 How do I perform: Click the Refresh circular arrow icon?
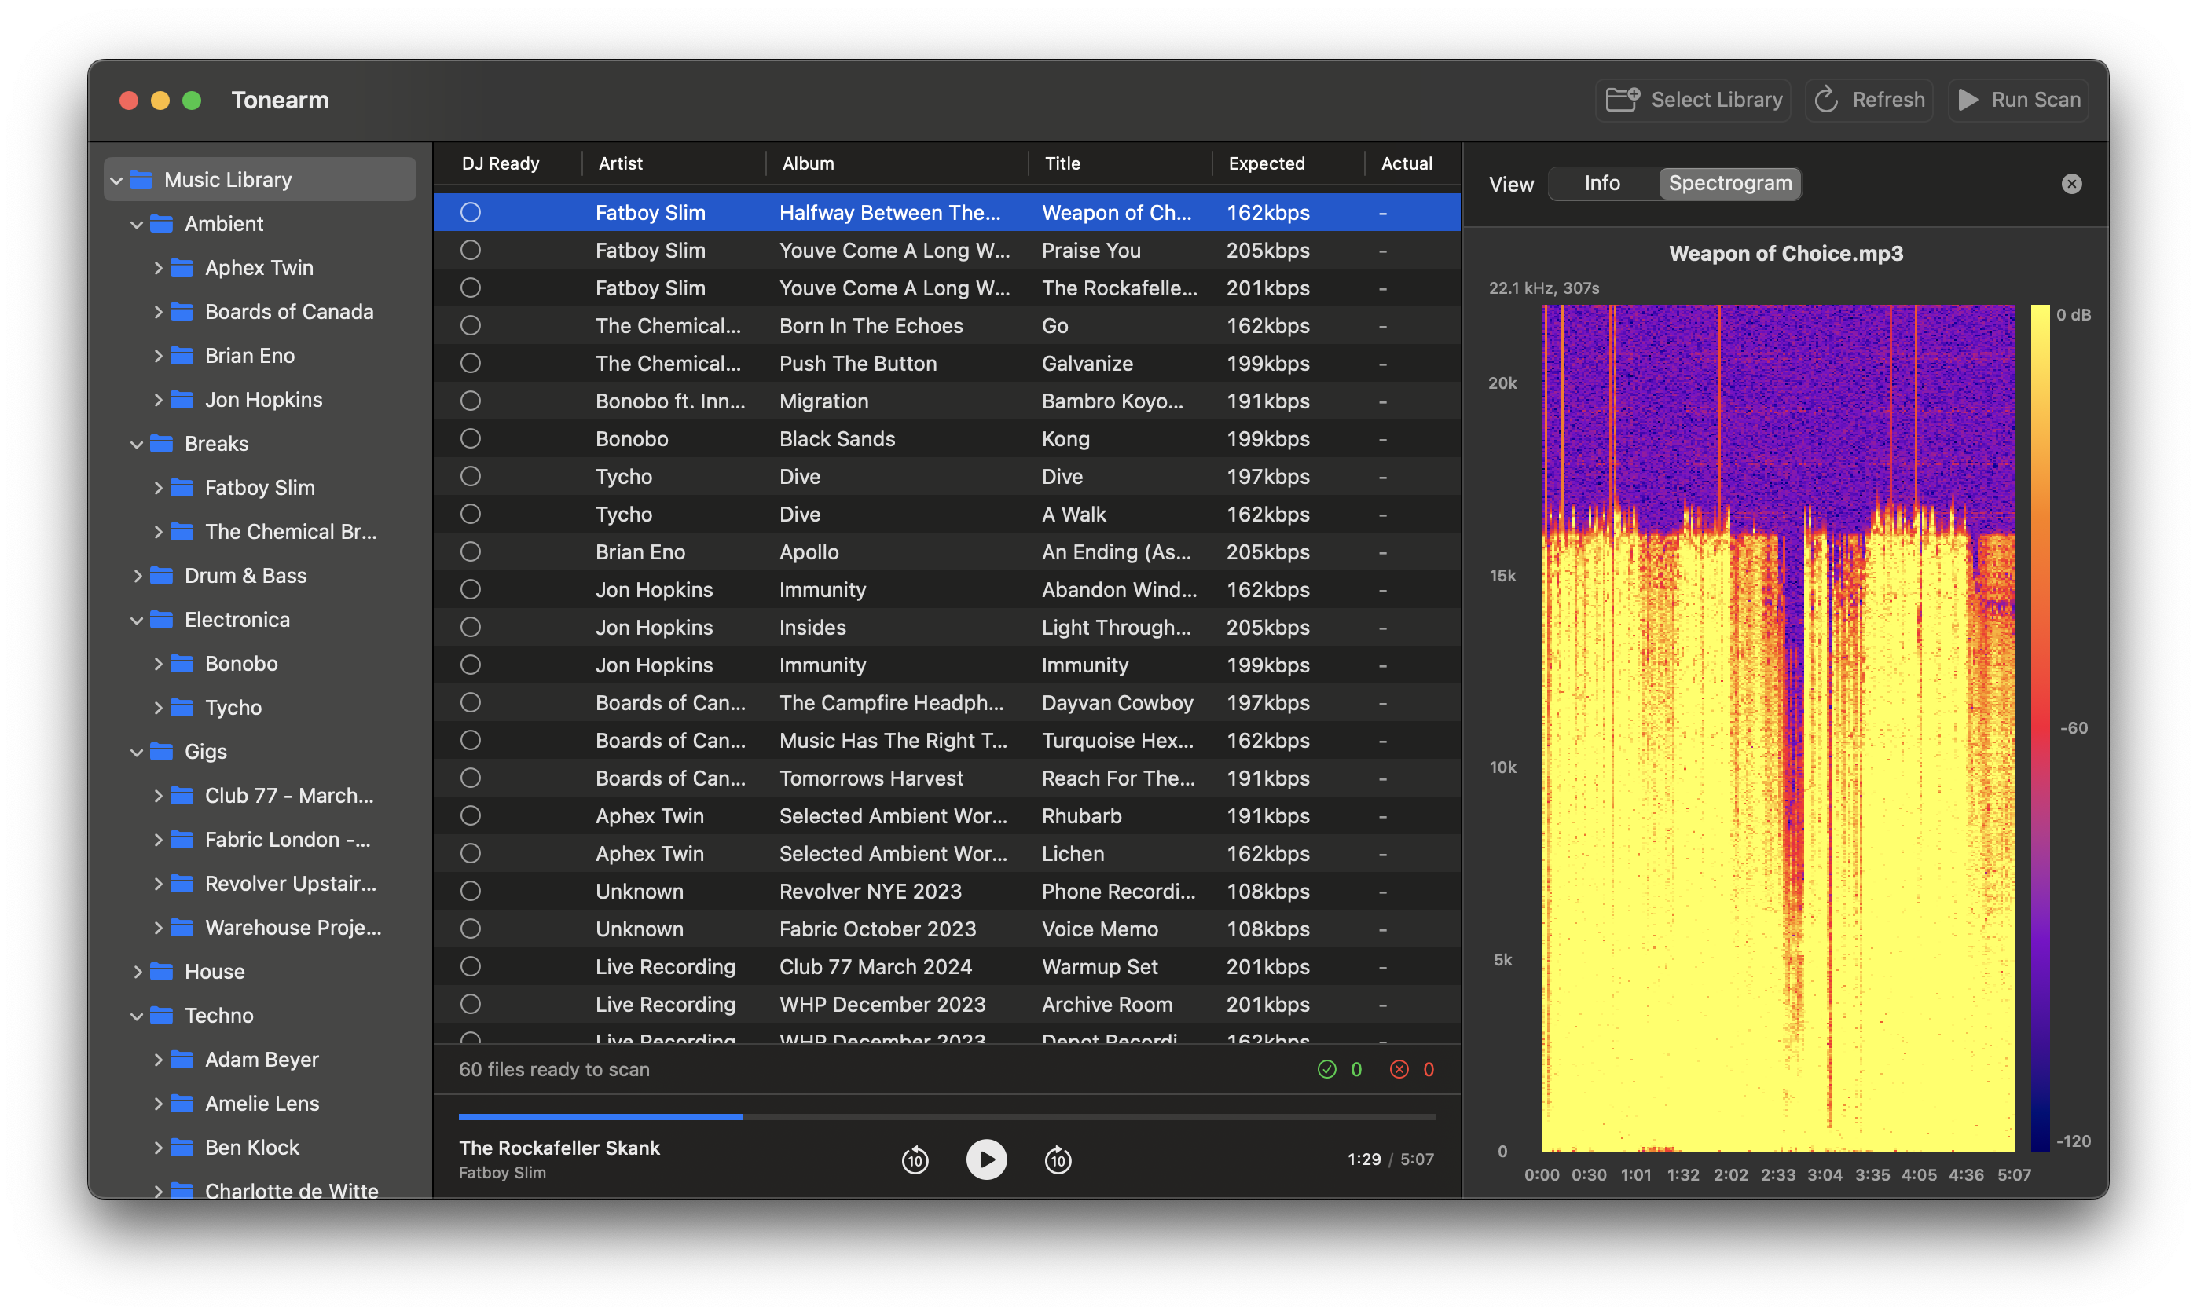pyautogui.click(x=1827, y=99)
